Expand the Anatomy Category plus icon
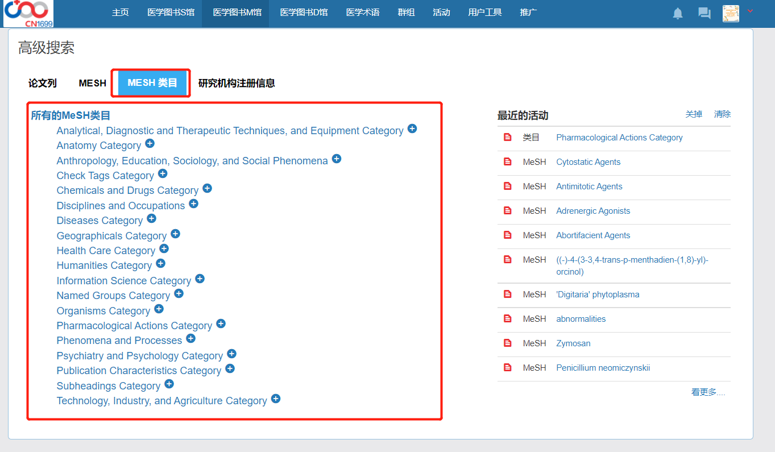Viewport: 775px width, 452px height. [x=150, y=144]
